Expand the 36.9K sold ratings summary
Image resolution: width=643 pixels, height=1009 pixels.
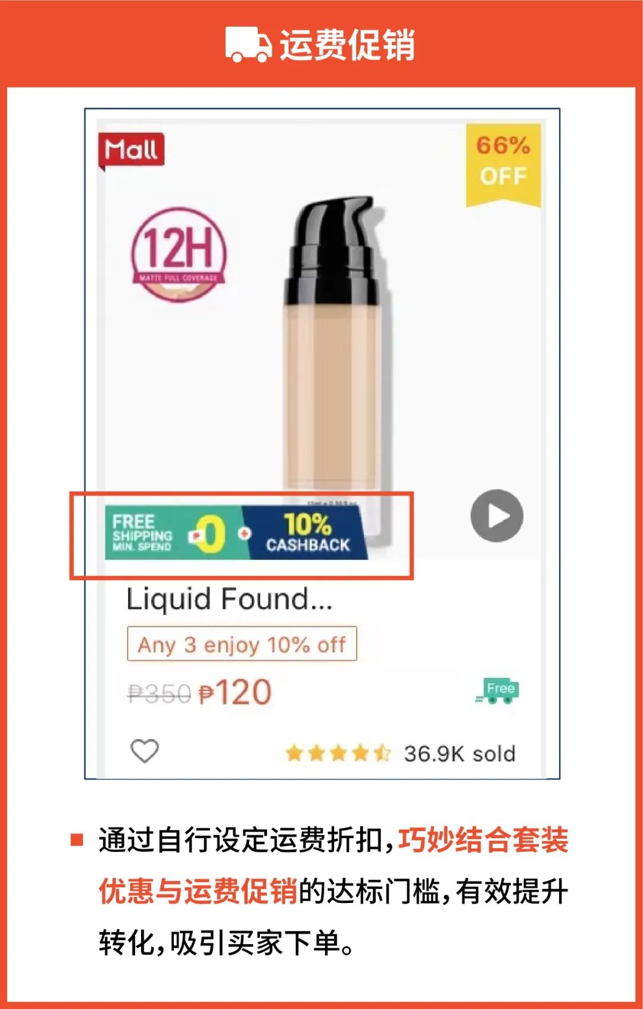pyautogui.click(x=458, y=752)
